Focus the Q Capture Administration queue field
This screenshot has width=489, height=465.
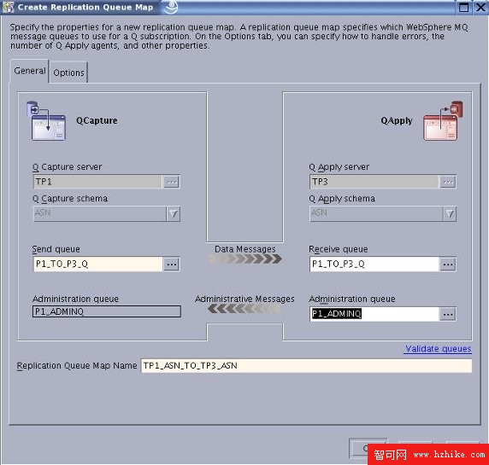tap(107, 311)
